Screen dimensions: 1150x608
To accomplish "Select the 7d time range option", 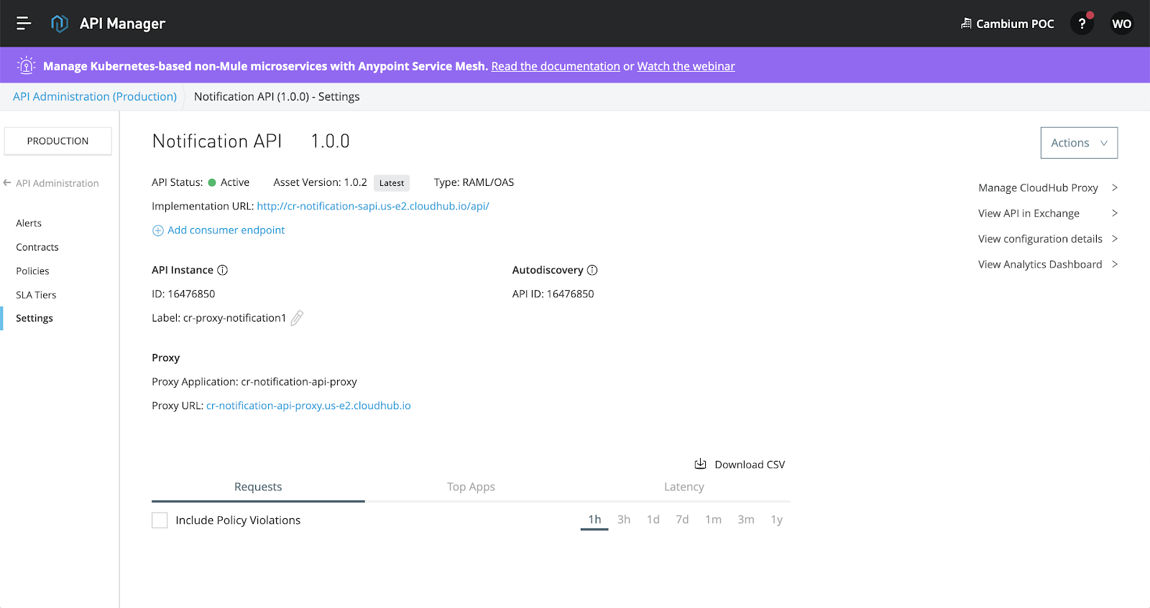I will (682, 520).
